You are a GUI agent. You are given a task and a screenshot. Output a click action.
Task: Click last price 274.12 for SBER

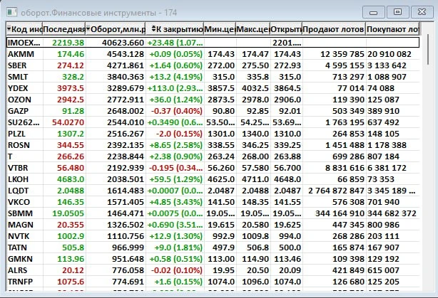(71, 65)
